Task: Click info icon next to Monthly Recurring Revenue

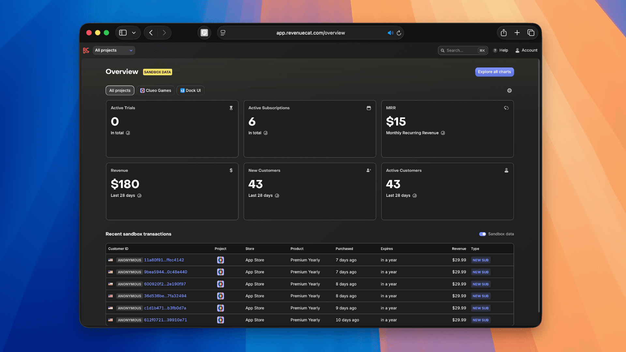Action: coord(443,133)
